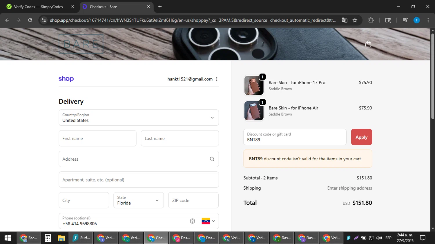Open the Windows Start menu
Screen dimensions: 435x244
(8, 238)
